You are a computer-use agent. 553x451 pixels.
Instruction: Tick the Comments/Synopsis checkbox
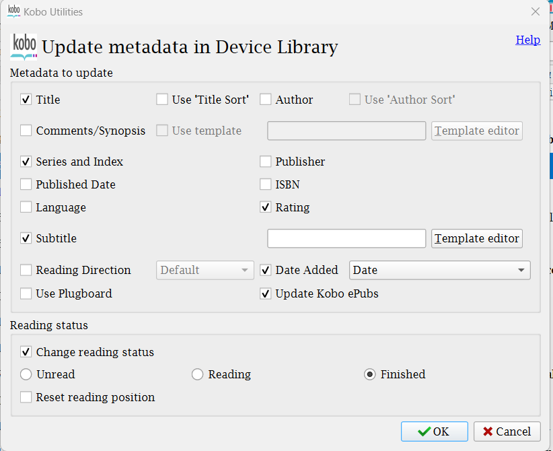[x=26, y=131]
